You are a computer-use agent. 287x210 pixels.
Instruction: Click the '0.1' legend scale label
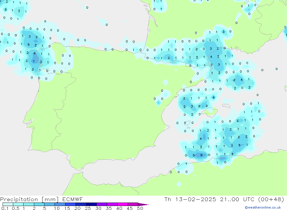point(5,208)
